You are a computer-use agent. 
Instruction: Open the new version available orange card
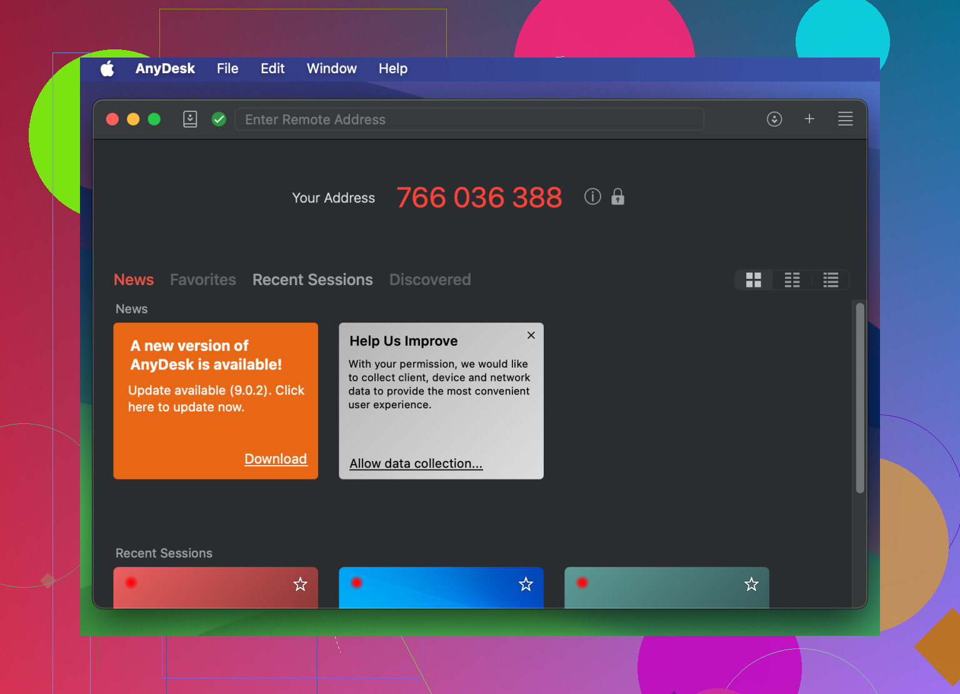pos(216,401)
